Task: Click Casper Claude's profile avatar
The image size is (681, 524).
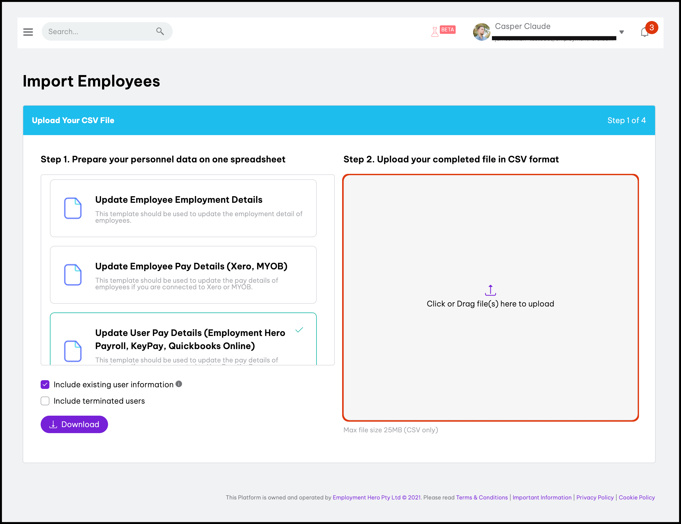Action: tap(482, 32)
